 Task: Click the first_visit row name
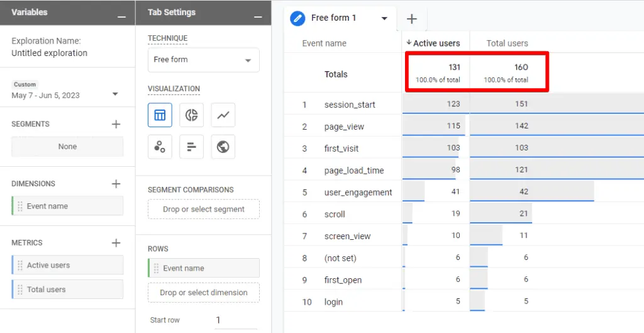341,149
